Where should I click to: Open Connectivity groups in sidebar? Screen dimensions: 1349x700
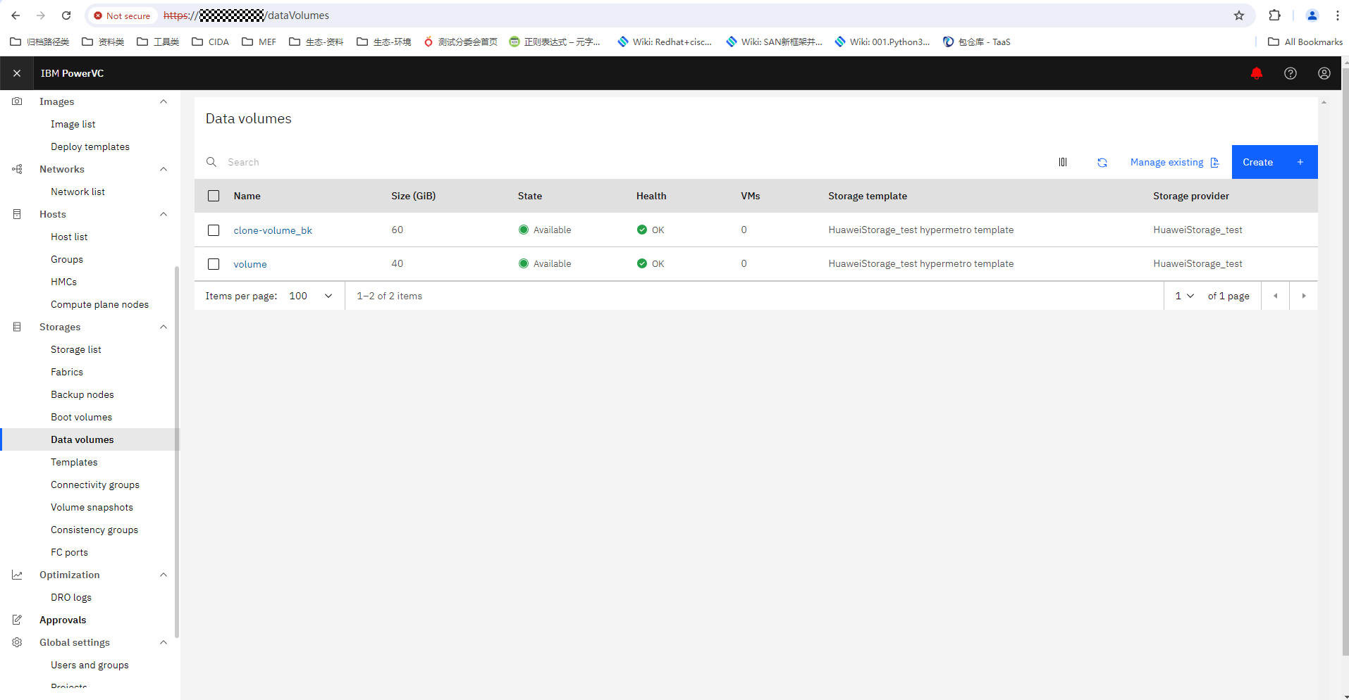[x=95, y=485]
